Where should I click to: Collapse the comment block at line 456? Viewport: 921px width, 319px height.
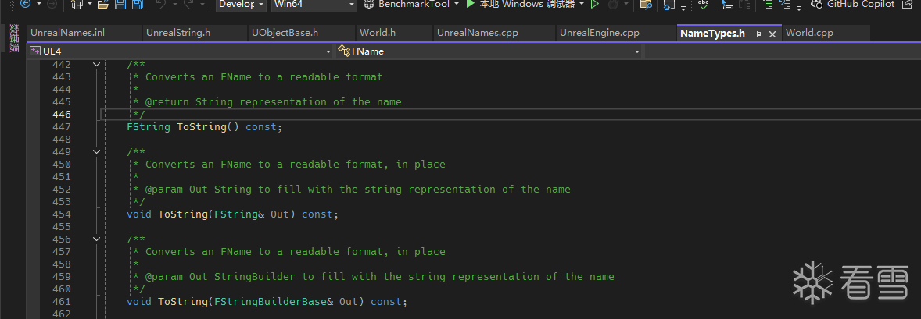(96, 239)
